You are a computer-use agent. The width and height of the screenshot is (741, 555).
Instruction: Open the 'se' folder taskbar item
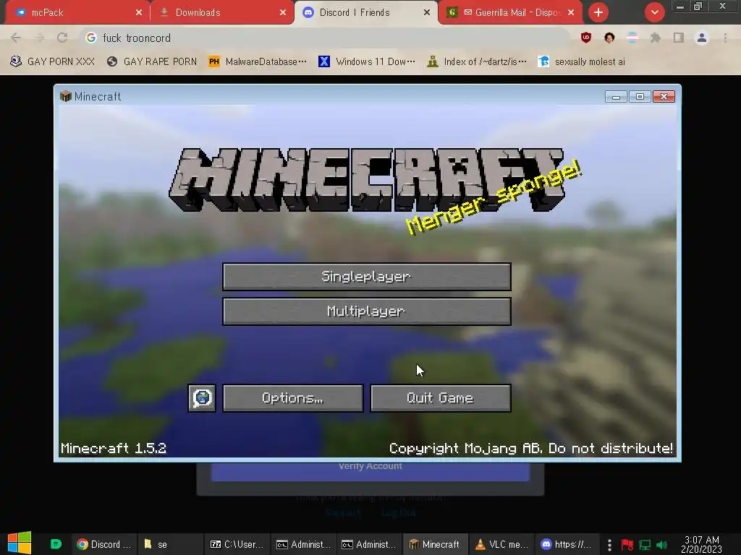(170, 544)
